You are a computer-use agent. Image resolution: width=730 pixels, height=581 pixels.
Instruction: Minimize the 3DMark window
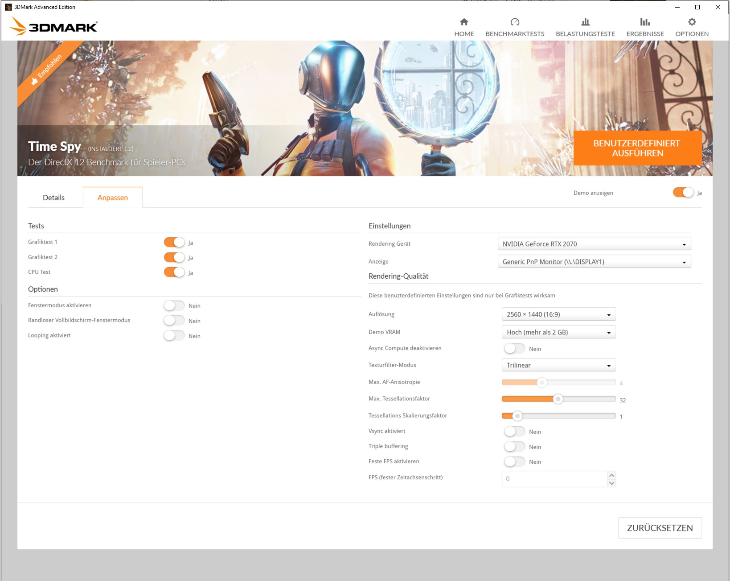click(677, 7)
